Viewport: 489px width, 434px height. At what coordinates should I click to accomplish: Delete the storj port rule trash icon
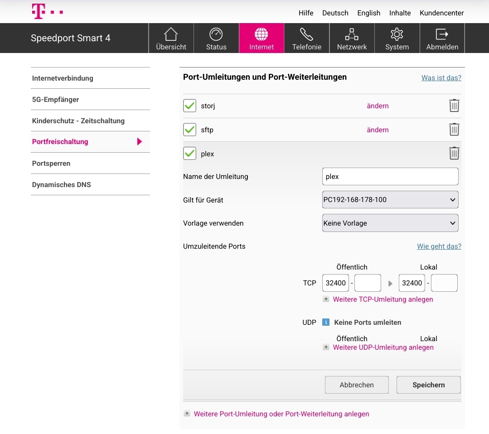click(x=454, y=106)
